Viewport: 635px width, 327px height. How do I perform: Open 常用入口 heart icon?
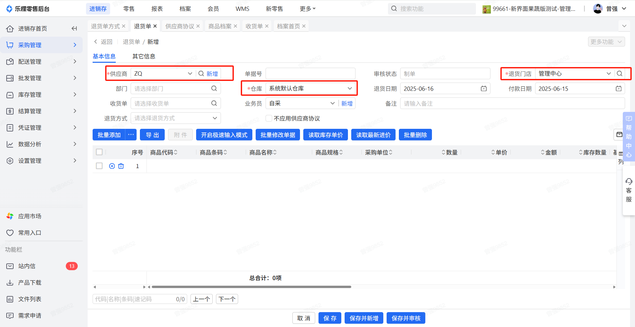tap(10, 233)
